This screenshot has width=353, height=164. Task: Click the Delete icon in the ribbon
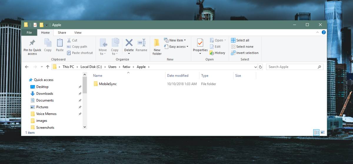(129, 43)
